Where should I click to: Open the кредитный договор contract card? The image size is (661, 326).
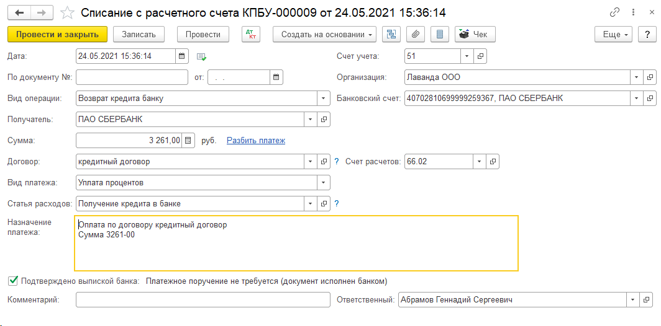coord(324,162)
